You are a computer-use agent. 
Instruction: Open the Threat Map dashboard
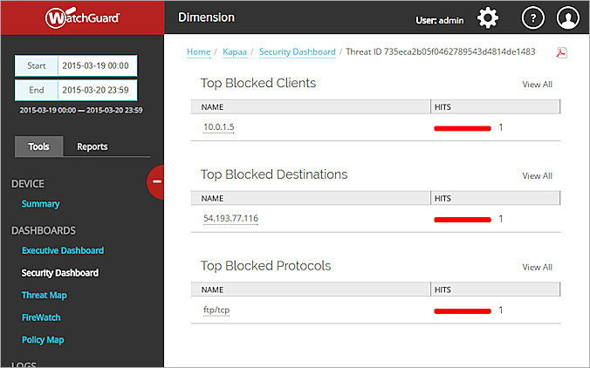coord(45,296)
